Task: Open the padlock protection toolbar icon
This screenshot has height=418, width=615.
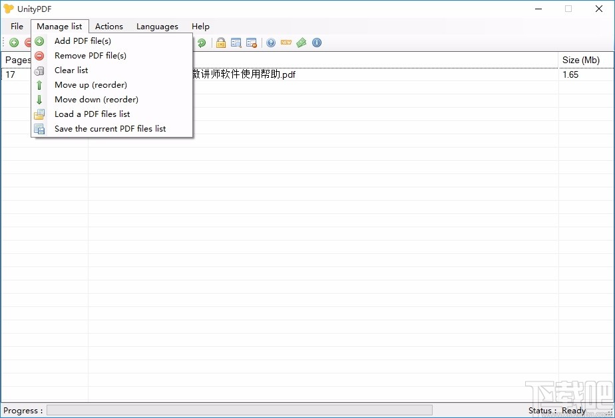Action: tap(220, 42)
